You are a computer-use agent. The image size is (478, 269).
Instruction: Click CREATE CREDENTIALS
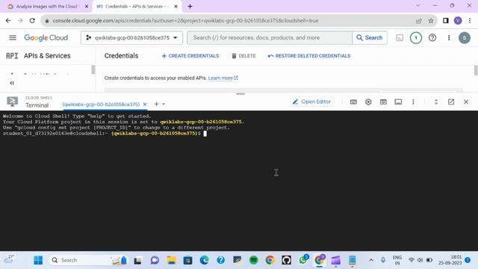coord(190,56)
